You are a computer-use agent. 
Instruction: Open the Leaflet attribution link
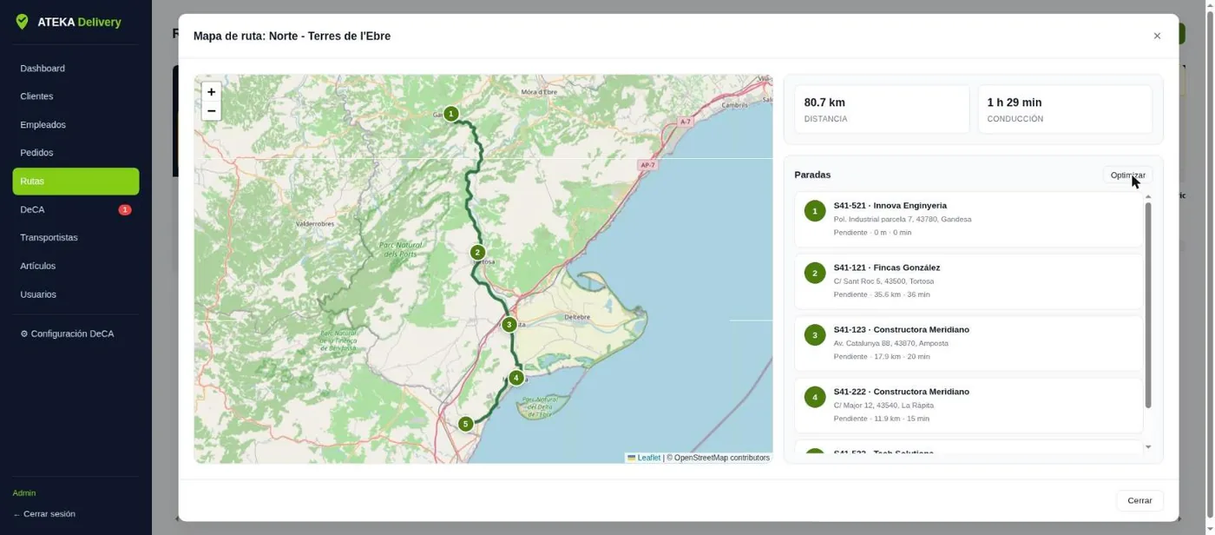pyautogui.click(x=644, y=458)
